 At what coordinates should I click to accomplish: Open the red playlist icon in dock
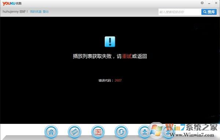click(x=98, y=132)
